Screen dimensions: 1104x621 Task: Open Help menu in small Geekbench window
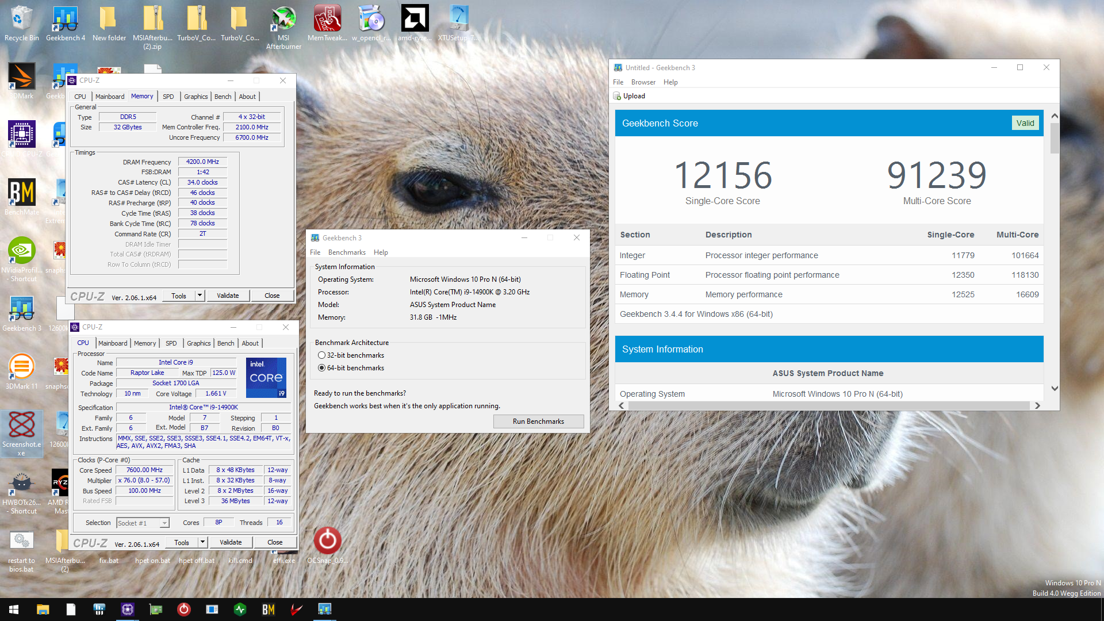pyautogui.click(x=381, y=252)
